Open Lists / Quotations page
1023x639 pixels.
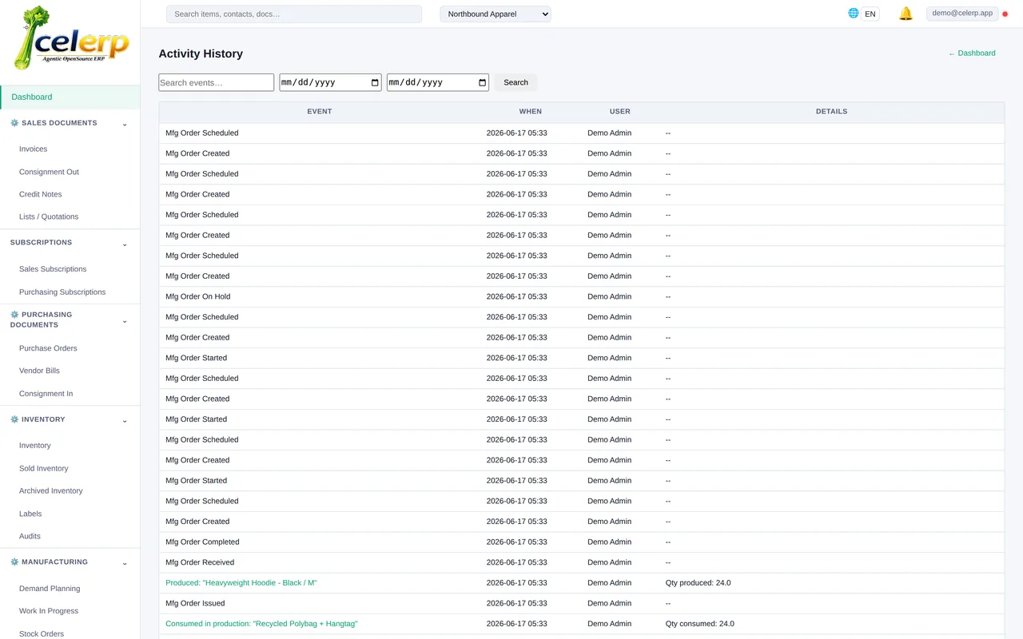49,216
